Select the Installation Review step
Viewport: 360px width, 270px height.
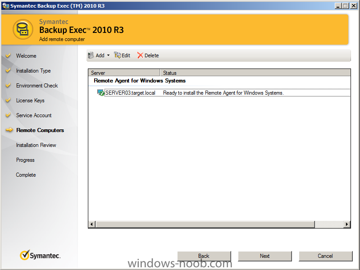(36, 145)
